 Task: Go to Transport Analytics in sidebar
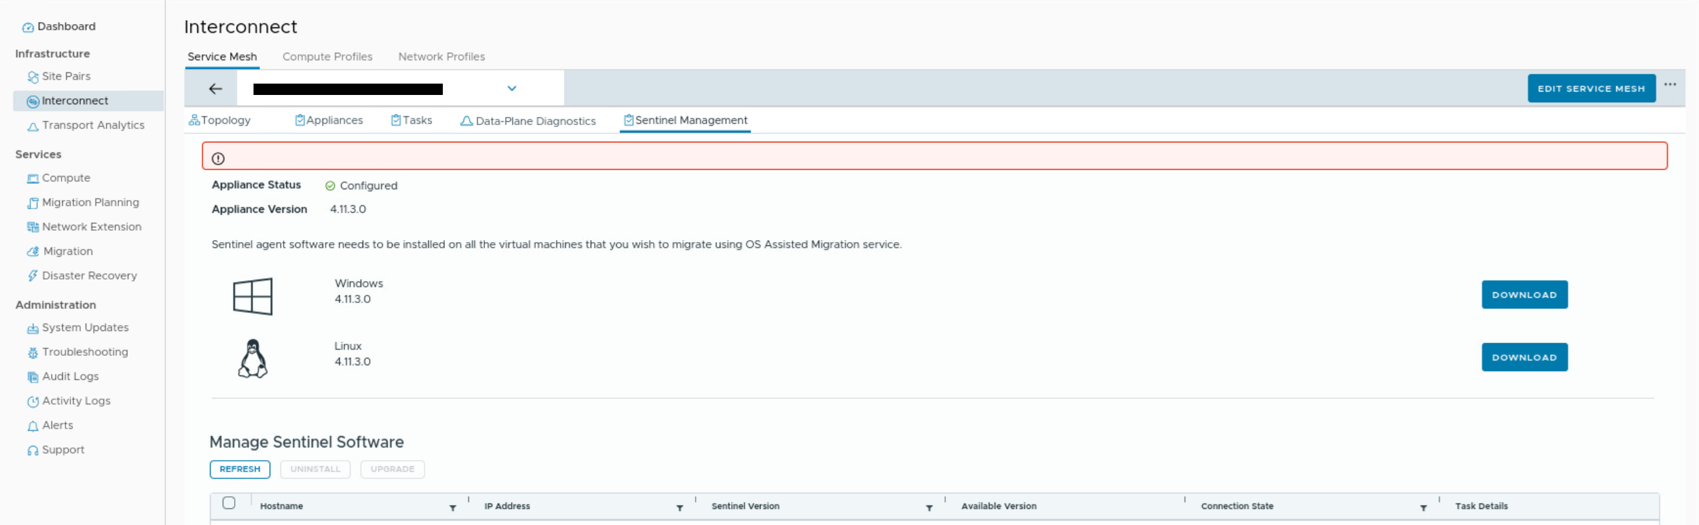point(93,125)
